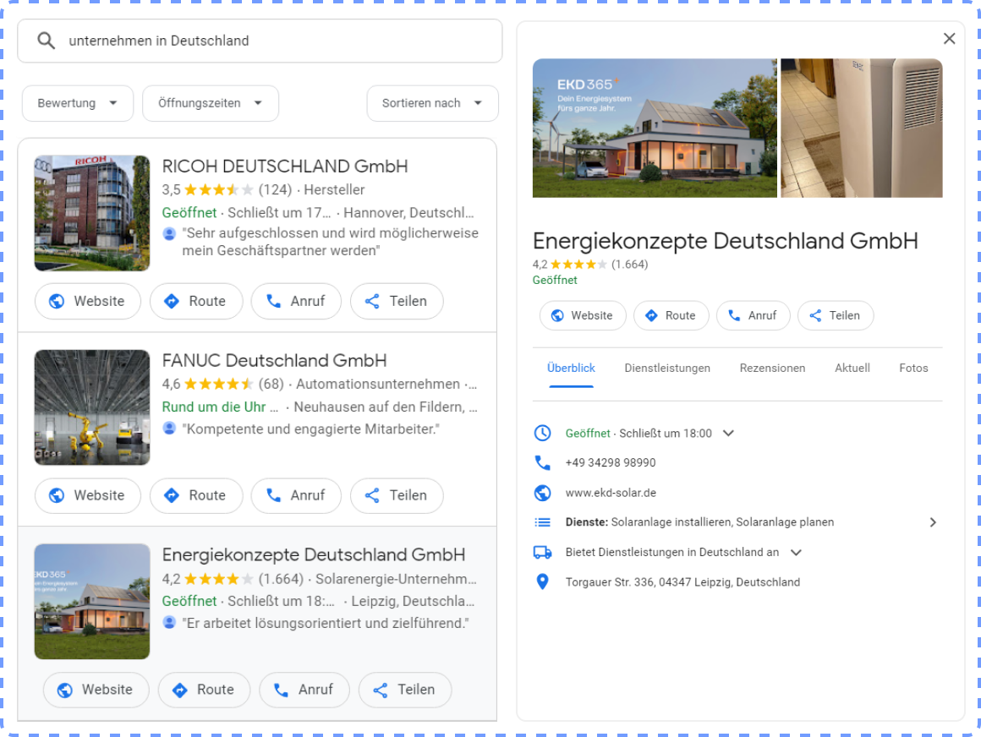Switch to the Dienstleistungen tab
This screenshot has height=737, width=981.
coord(667,368)
